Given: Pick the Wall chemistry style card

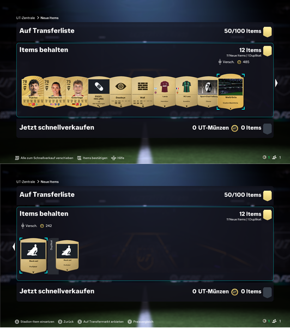Looking at the screenshot, I should tap(142, 92).
